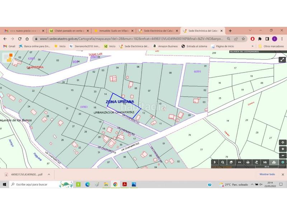Screen dimensions: 287x215
Task: Switch to the Chalet pareado en venta tab
Action: (x=68, y=31)
